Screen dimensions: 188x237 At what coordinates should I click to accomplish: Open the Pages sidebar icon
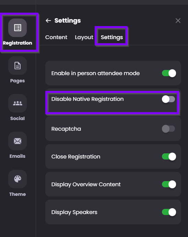(x=17, y=66)
